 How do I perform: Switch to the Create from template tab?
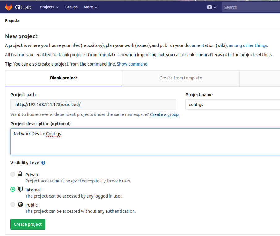(x=181, y=78)
